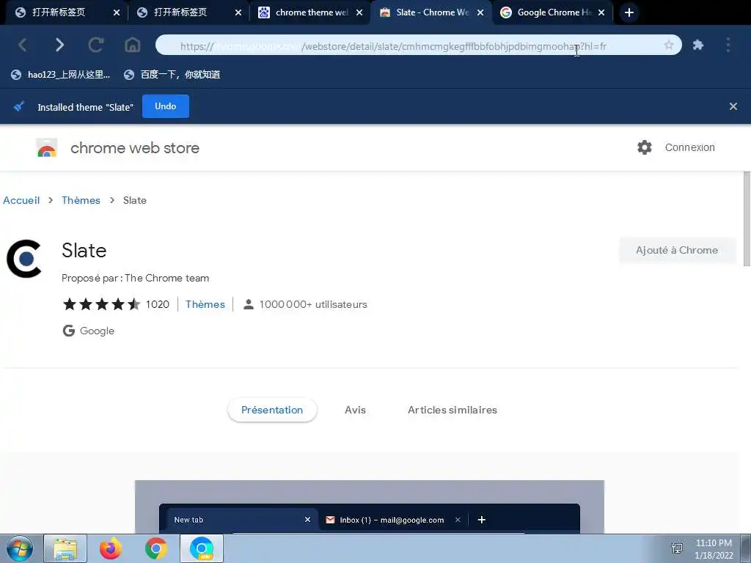Click the Ajouté à Chrome button
Screen dimensions: 751x563
(677, 250)
